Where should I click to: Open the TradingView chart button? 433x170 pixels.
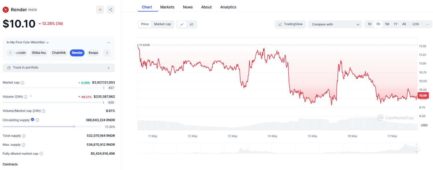[290, 24]
